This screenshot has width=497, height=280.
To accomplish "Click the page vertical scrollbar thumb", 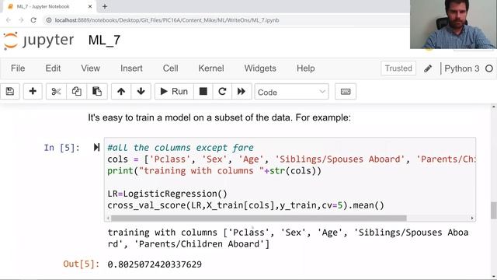I will click(494, 210).
